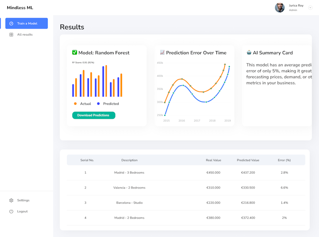Screen dimensions: 319x237
Task: Sort by the Predicted Value column header
Action: tap(248, 160)
